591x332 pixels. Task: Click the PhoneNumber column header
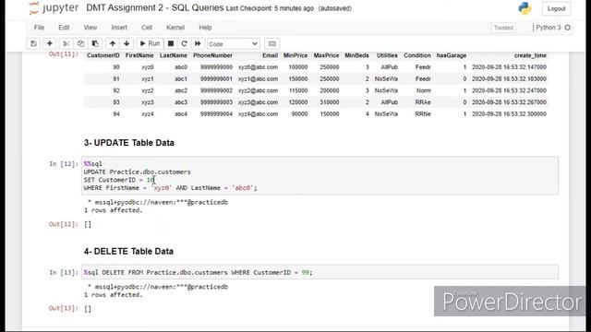pyautogui.click(x=212, y=55)
